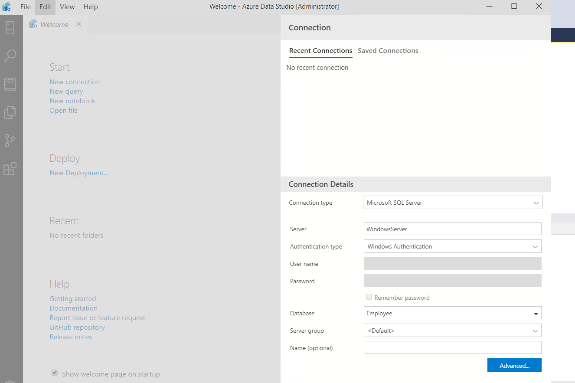The image size is (575, 383).
Task: Expand the Authentication type dropdown
Action: pos(453,246)
